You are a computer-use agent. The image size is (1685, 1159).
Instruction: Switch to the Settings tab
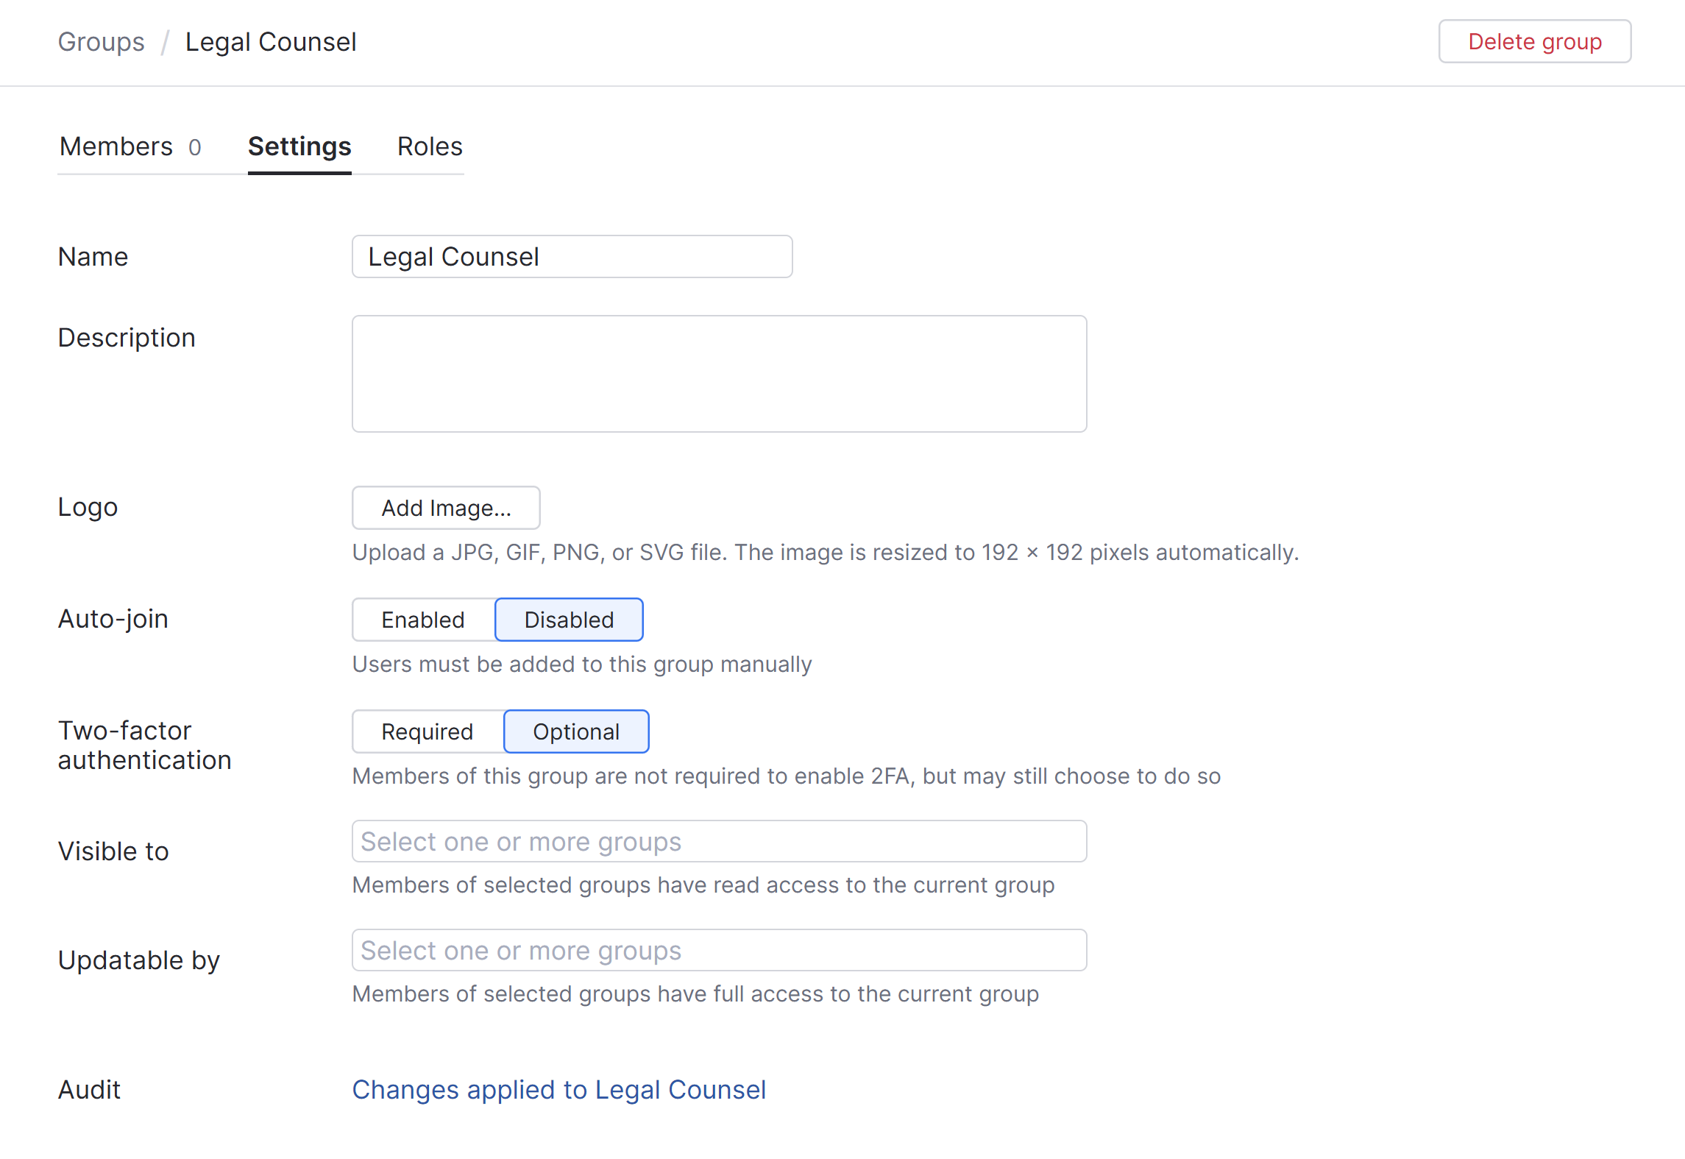[x=299, y=146]
